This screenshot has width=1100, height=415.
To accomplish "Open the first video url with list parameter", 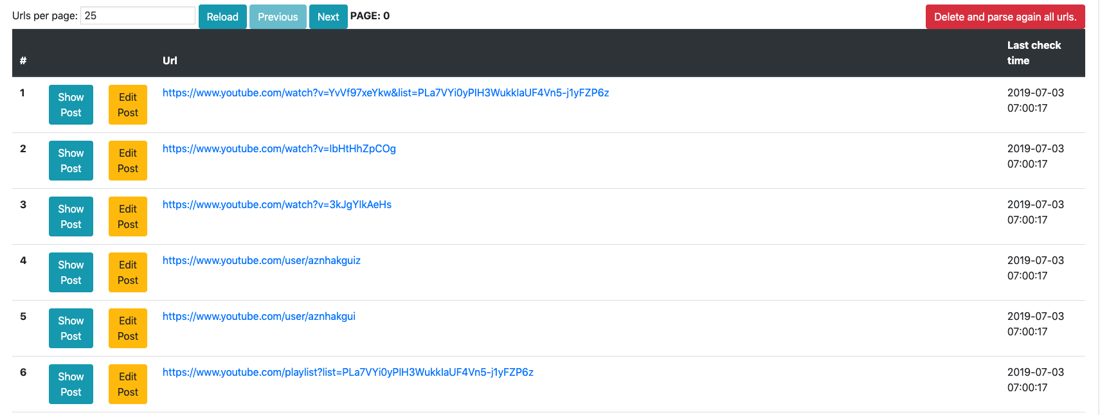I will (x=386, y=93).
